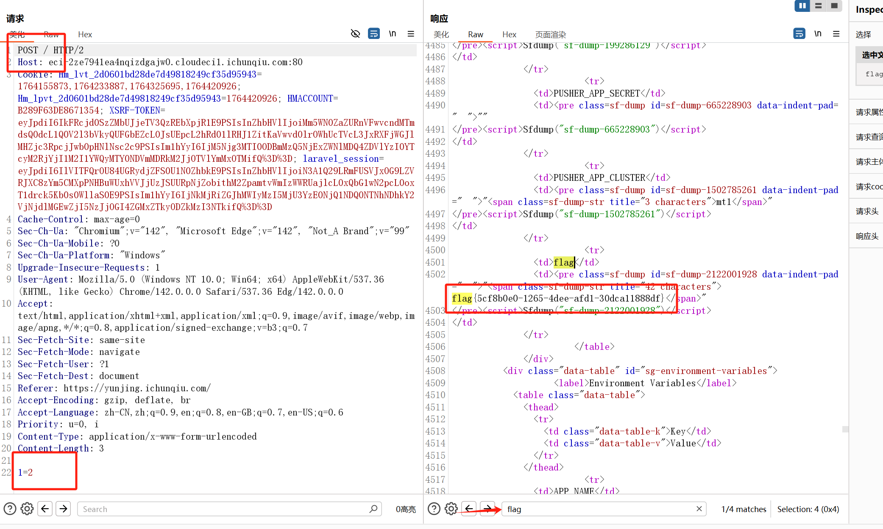Click the Search input field below the request
The width and height of the screenshot is (883, 529).
(x=229, y=509)
